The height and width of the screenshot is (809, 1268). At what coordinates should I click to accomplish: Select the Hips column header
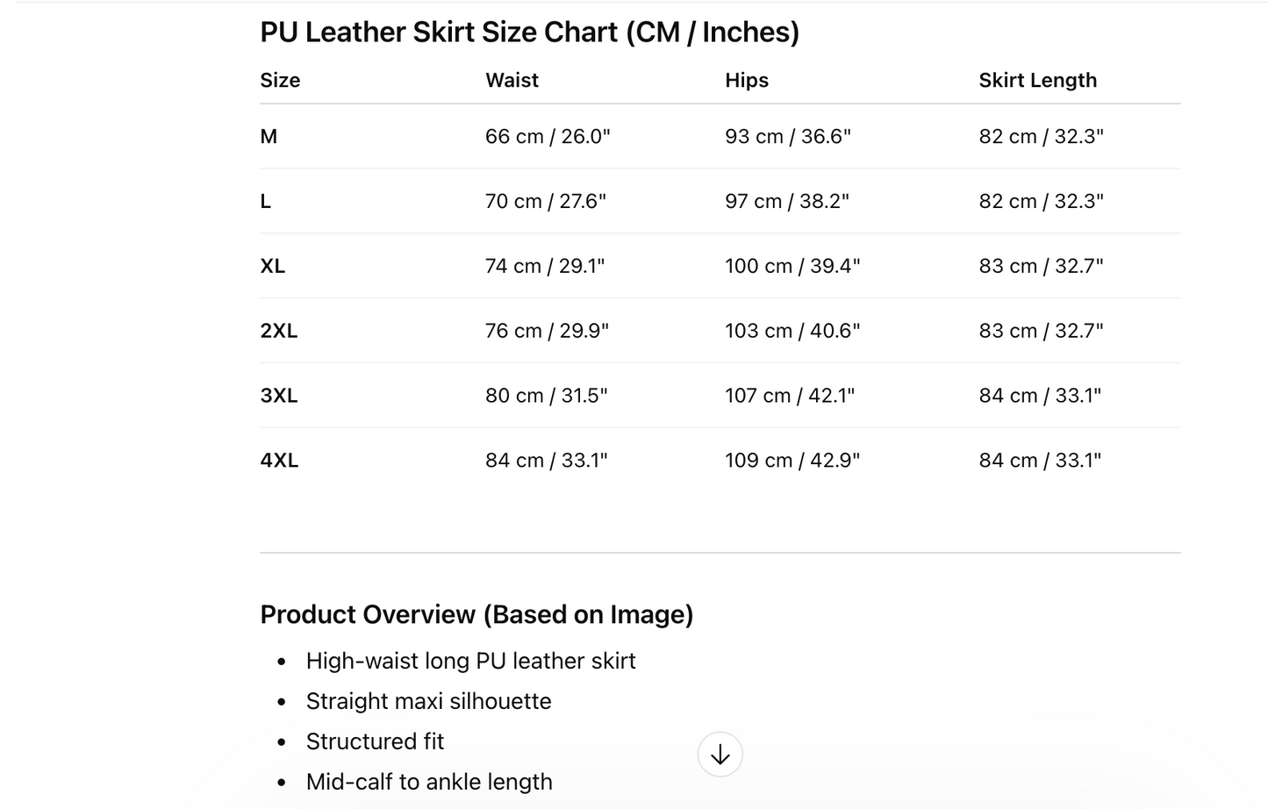tap(746, 80)
